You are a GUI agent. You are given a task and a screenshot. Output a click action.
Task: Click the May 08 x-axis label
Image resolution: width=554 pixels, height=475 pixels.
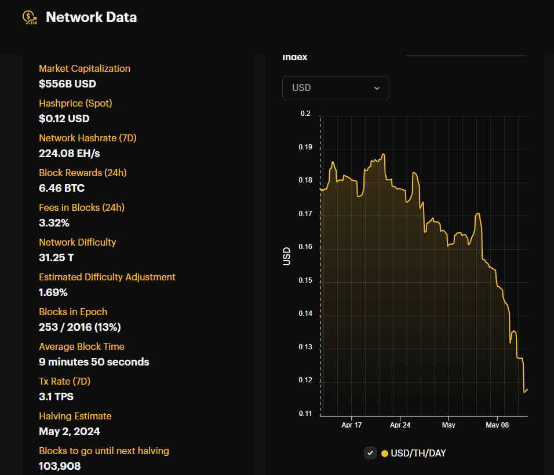click(x=497, y=425)
